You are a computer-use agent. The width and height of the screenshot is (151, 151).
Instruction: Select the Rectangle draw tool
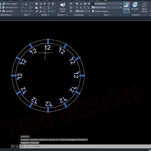[26, 11]
